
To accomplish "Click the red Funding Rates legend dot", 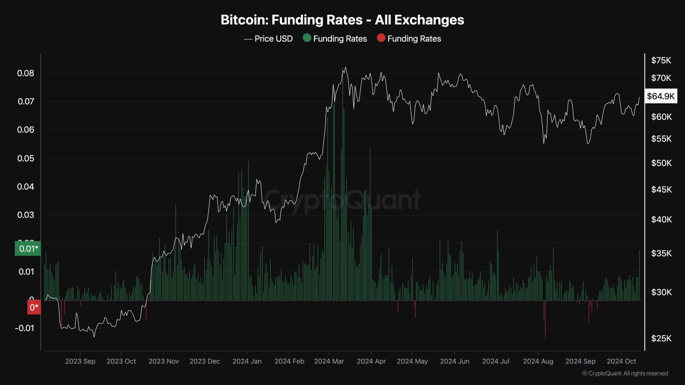I will click(x=381, y=38).
